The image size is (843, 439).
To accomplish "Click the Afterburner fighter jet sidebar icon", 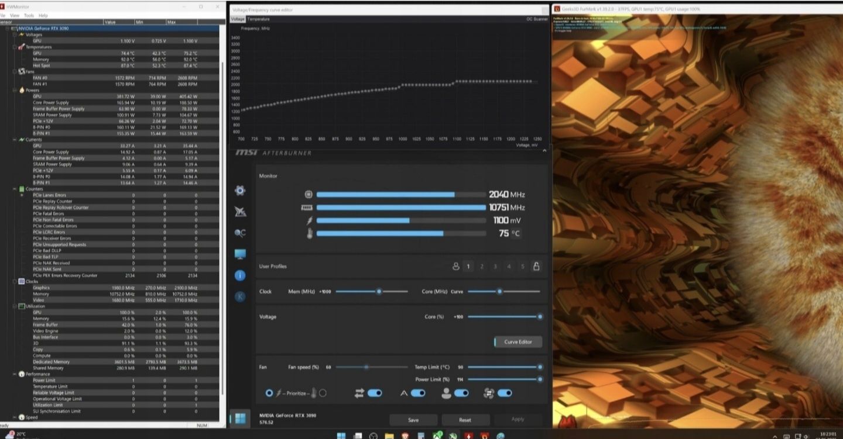I will tap(239, 212).
